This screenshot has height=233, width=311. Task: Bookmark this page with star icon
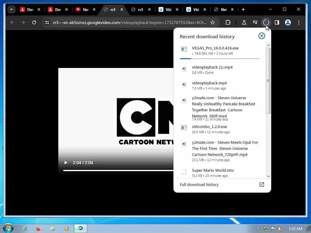[212, 22]
